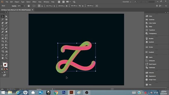This screenshot has width=169, height=95.
Task: Select the Symbol Sprayer tool
Action: 3,52
